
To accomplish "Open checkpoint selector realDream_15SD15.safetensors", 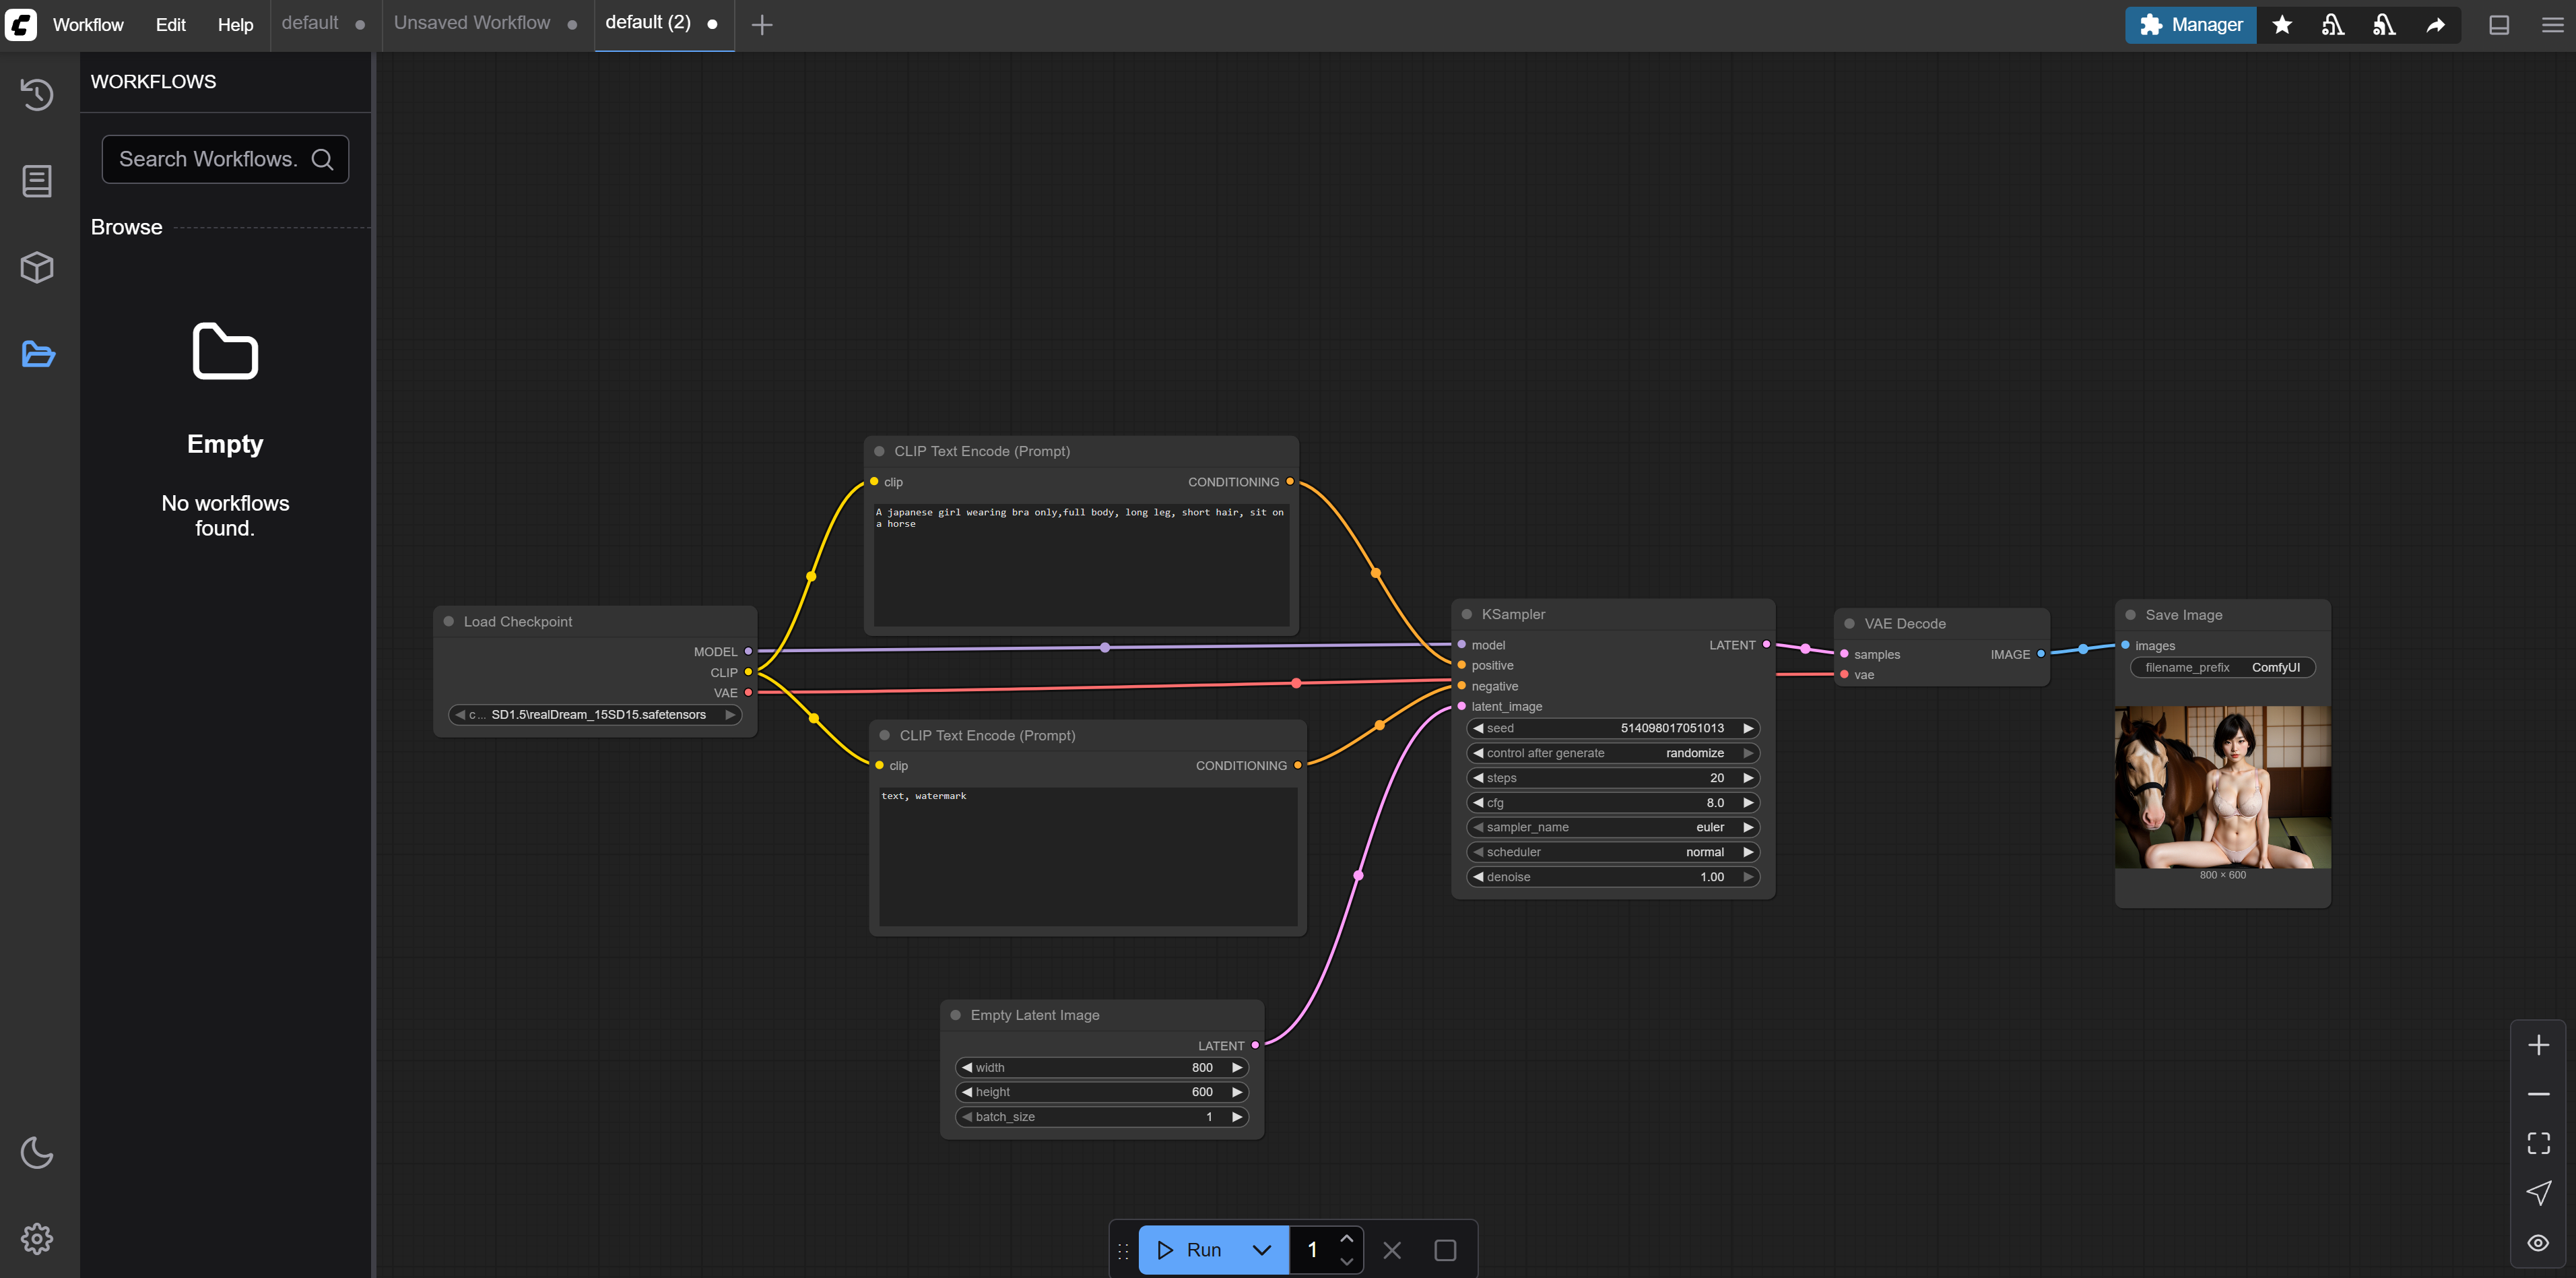I will coord(596,715).
